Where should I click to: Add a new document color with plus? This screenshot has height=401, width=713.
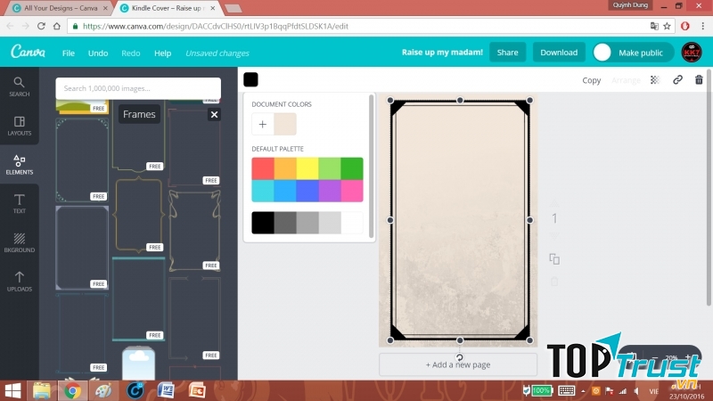click(x=263, y=125)
